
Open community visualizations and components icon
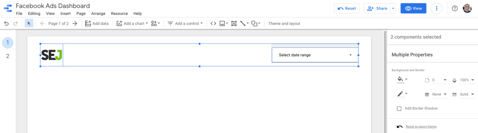coord(155,23)
